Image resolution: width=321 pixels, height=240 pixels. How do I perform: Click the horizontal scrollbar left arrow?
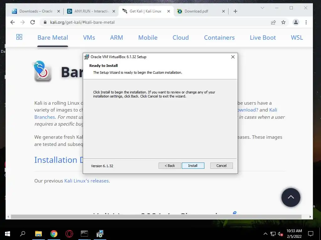pyautogui.click(x=8, y=217)
